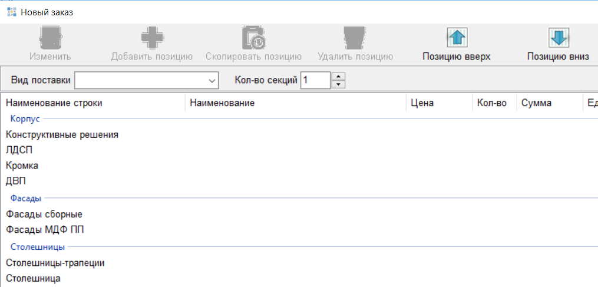Move position down with blue arrow icon

[558, 39]
